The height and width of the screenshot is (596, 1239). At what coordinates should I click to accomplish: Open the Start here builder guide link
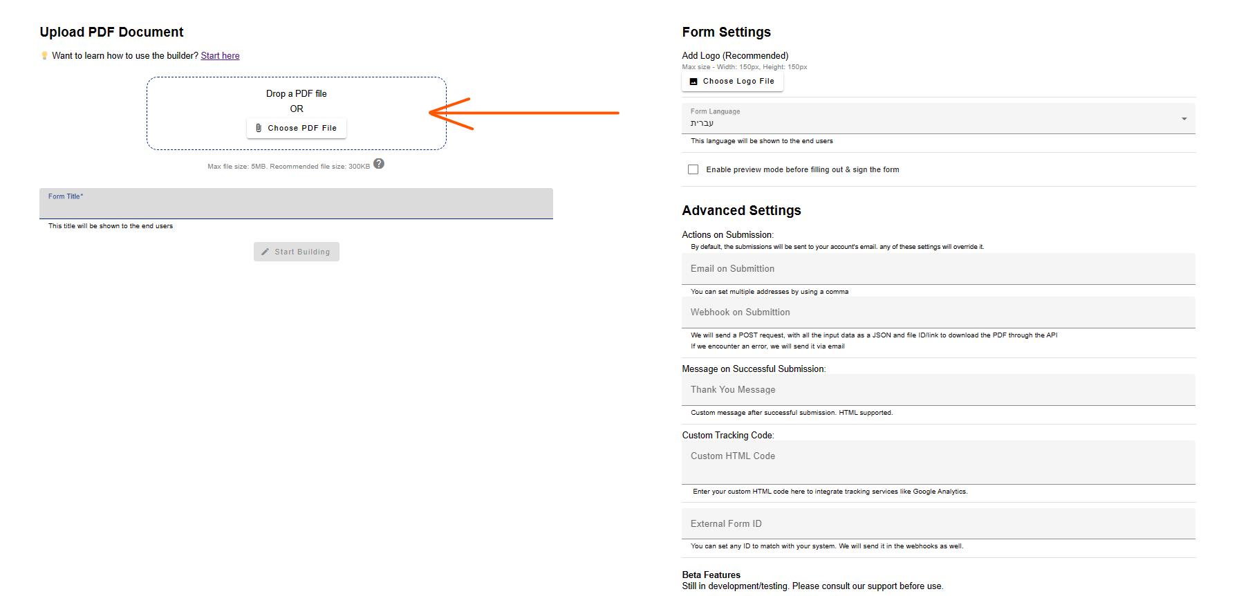pos(220,56)
